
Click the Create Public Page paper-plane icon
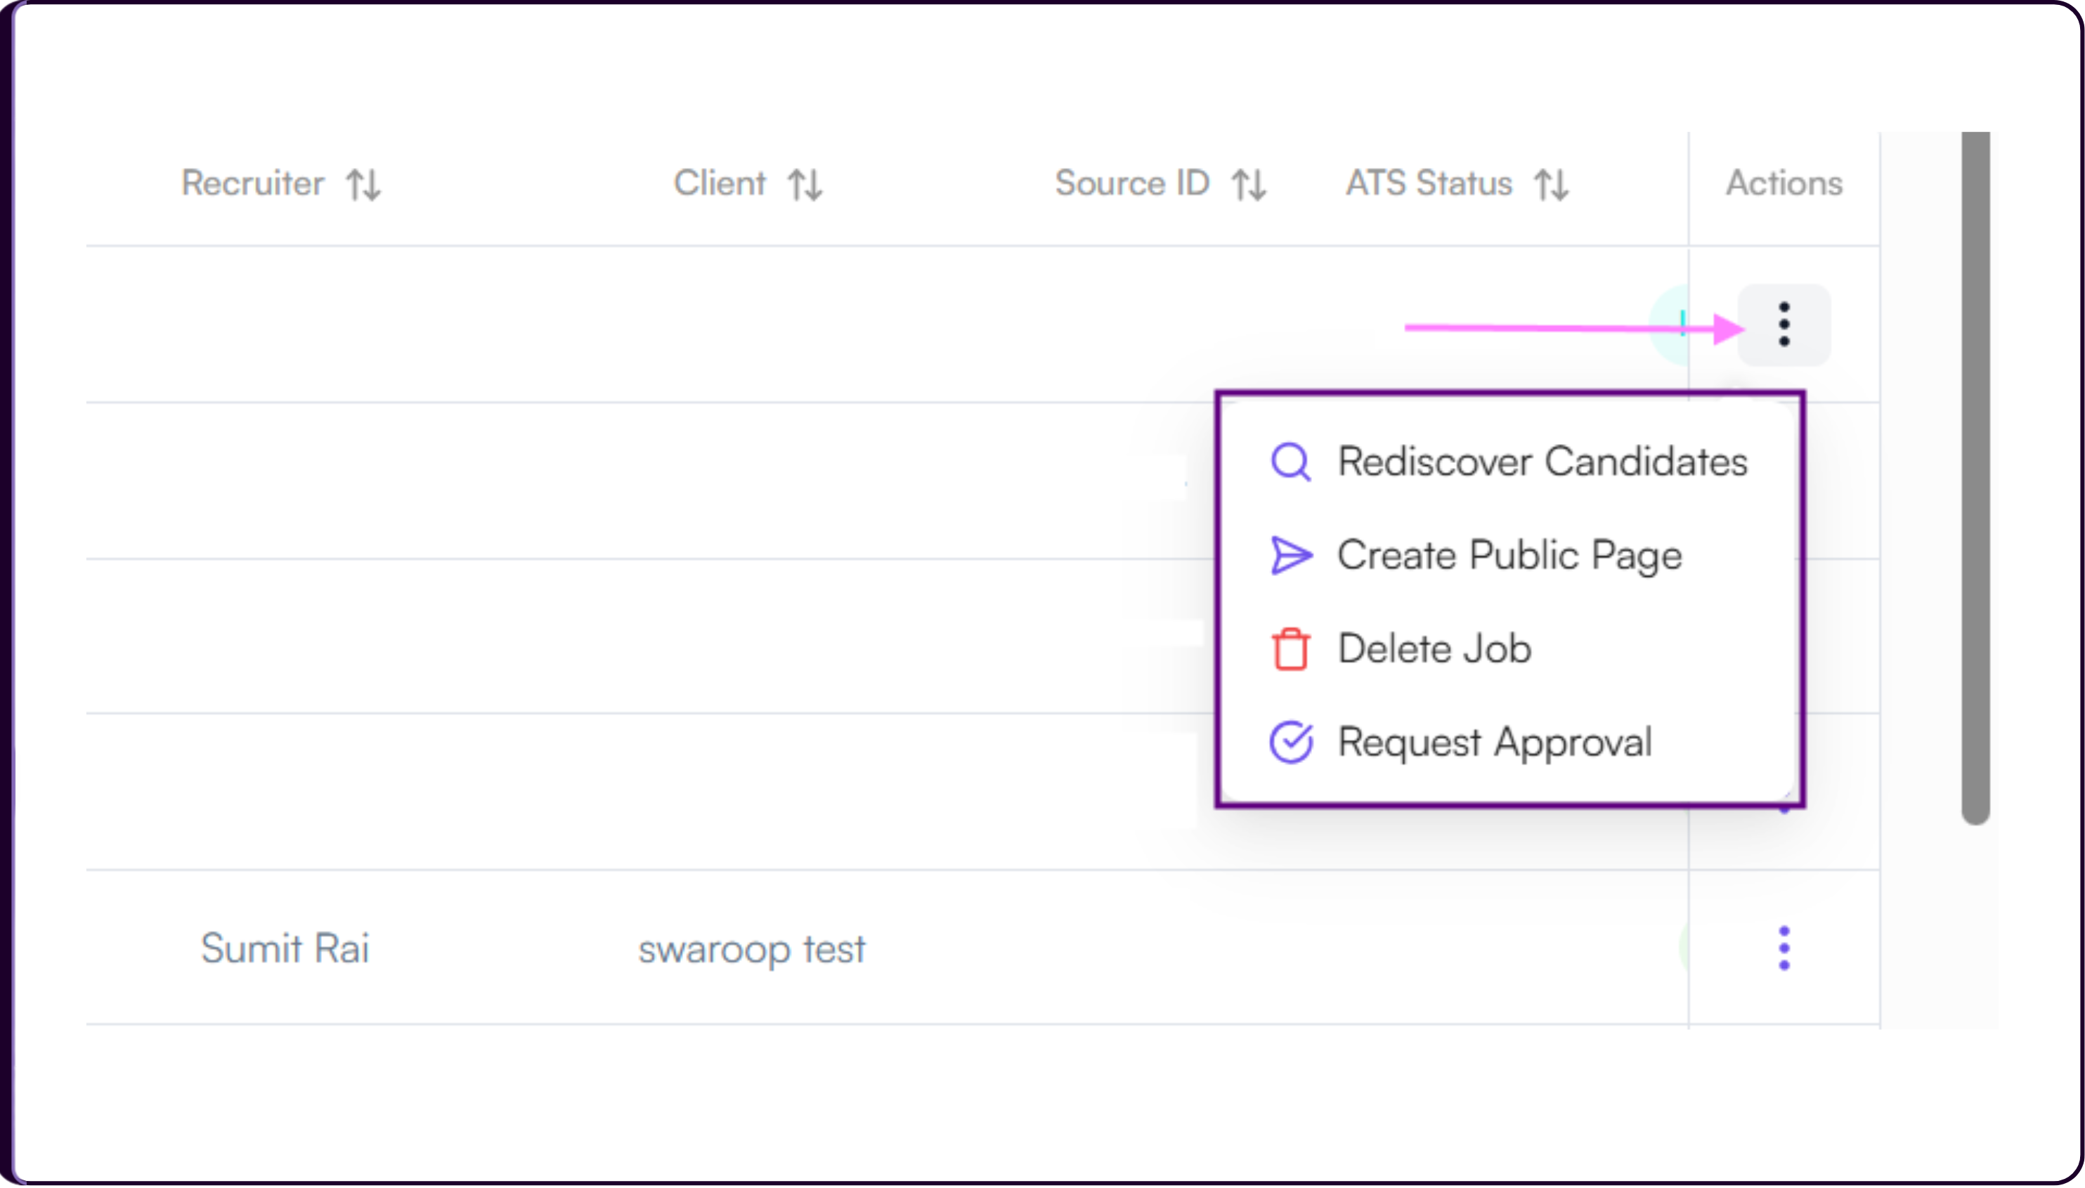point(1291,556)
